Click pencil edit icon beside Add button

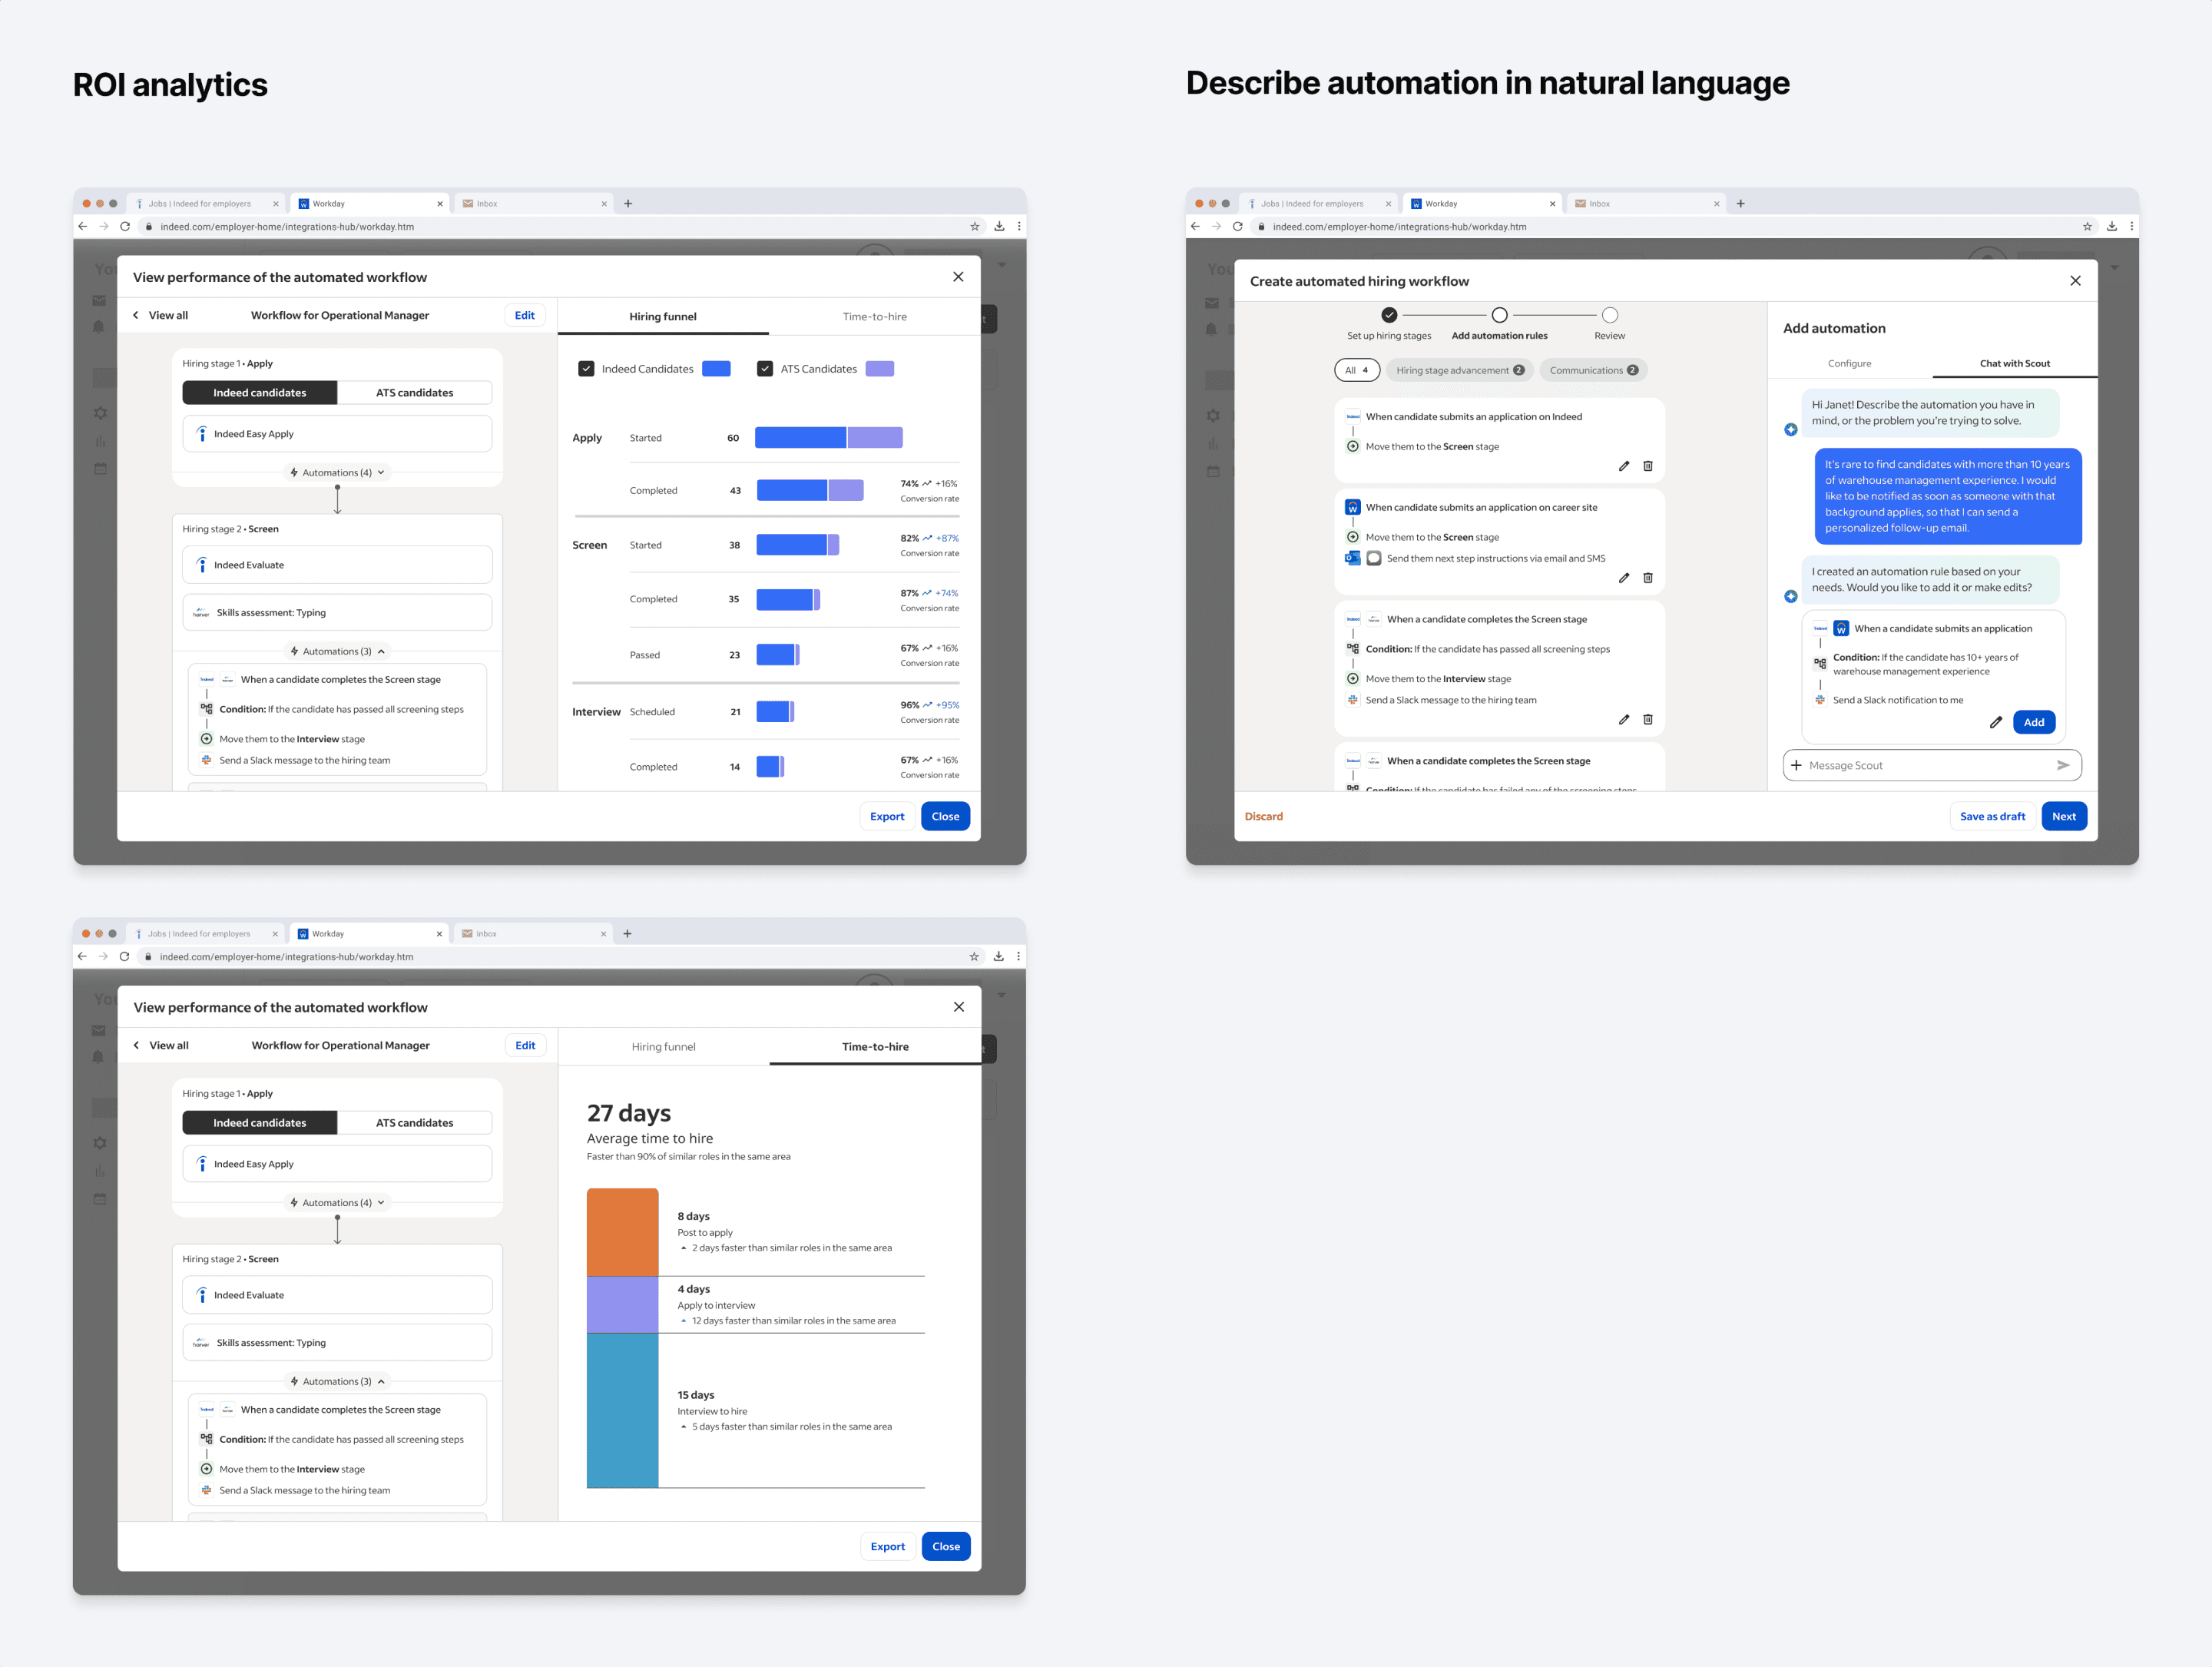click(1995, 722)
